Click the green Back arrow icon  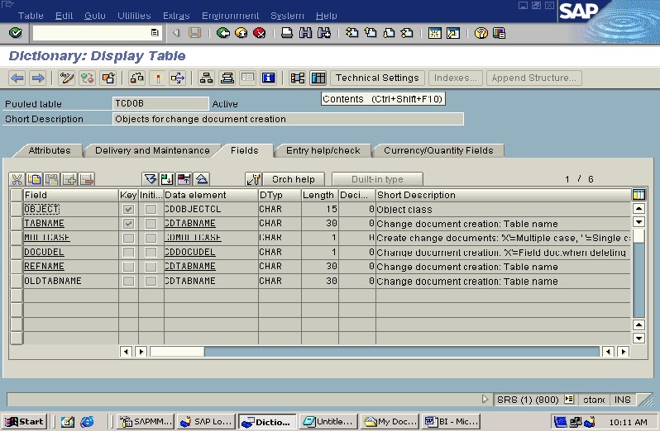pos(223,33)
